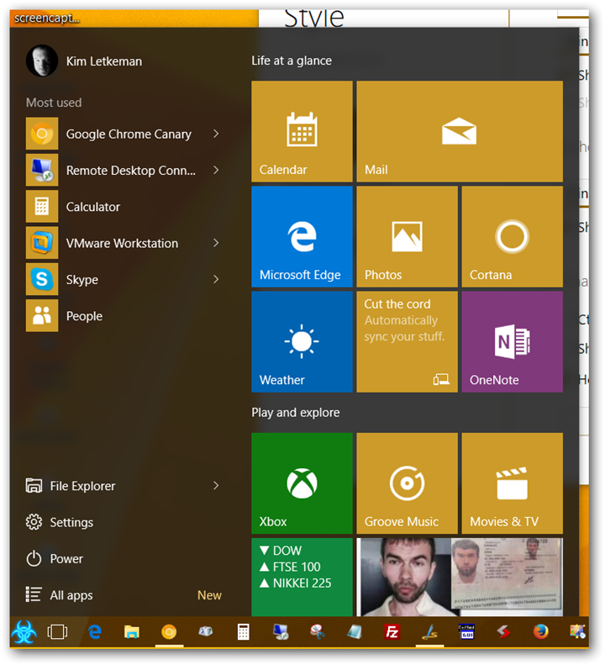Image resolution: width=605 pixels, height=665 pixels.
Task: Click the Life at a glance group header
Action: (x=292, y=61)
